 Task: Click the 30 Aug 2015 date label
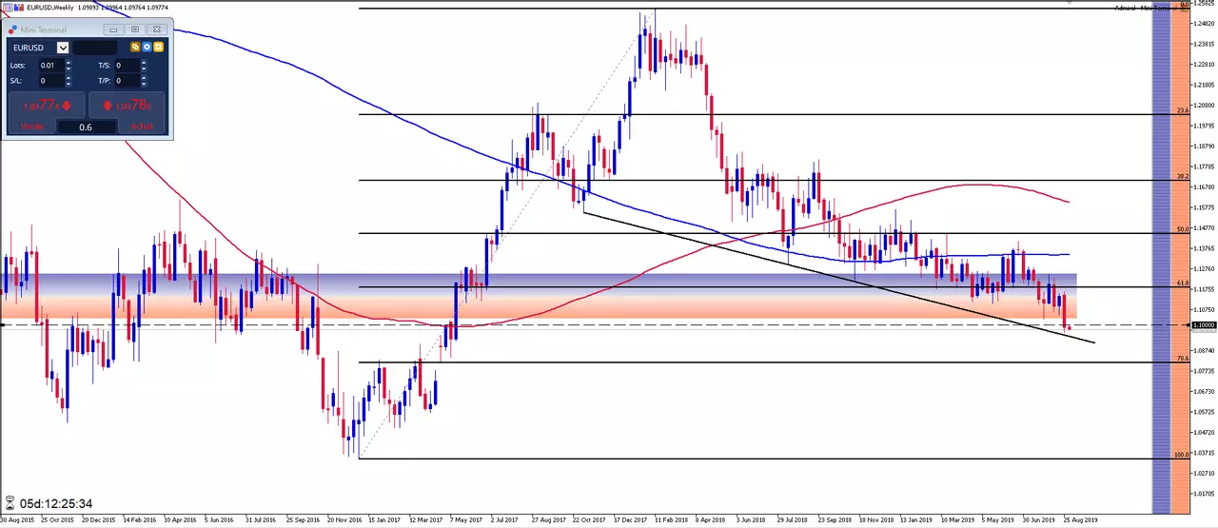[17, 520]
